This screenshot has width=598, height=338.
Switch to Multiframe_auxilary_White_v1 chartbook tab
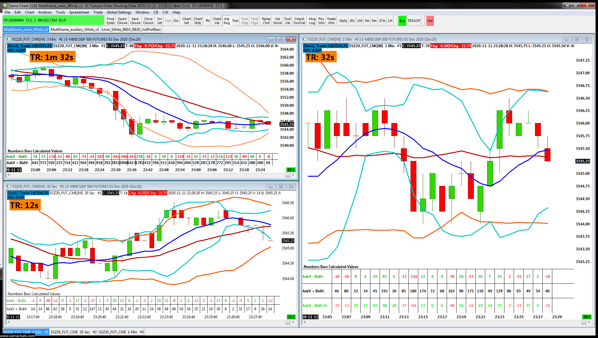(74, 30)
